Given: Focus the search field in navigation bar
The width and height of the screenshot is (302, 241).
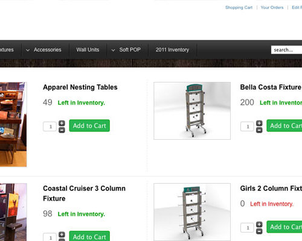Looking at the screenshot, I should pos(286,50).
